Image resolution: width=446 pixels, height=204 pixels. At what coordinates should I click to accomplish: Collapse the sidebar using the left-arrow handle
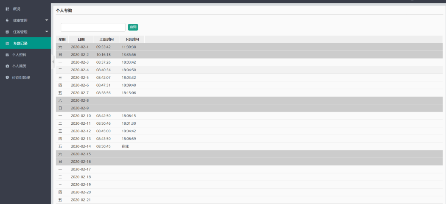(53, 62)
